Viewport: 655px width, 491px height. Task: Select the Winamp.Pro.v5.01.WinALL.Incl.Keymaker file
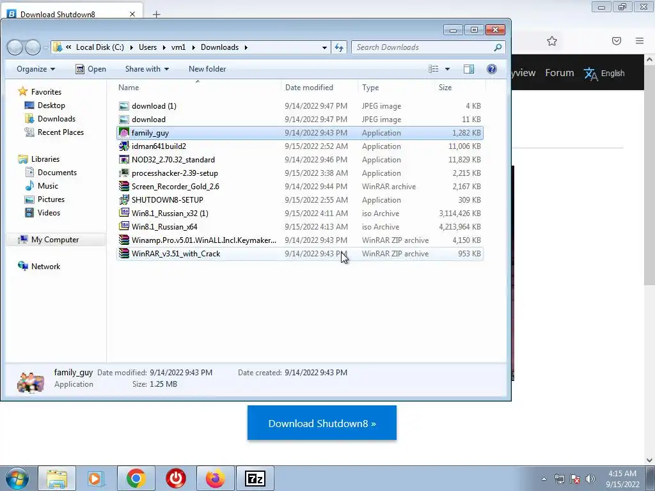tap(299, 240)
